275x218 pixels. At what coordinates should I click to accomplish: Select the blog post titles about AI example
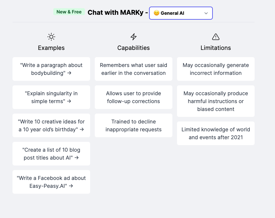coord(51,154)
